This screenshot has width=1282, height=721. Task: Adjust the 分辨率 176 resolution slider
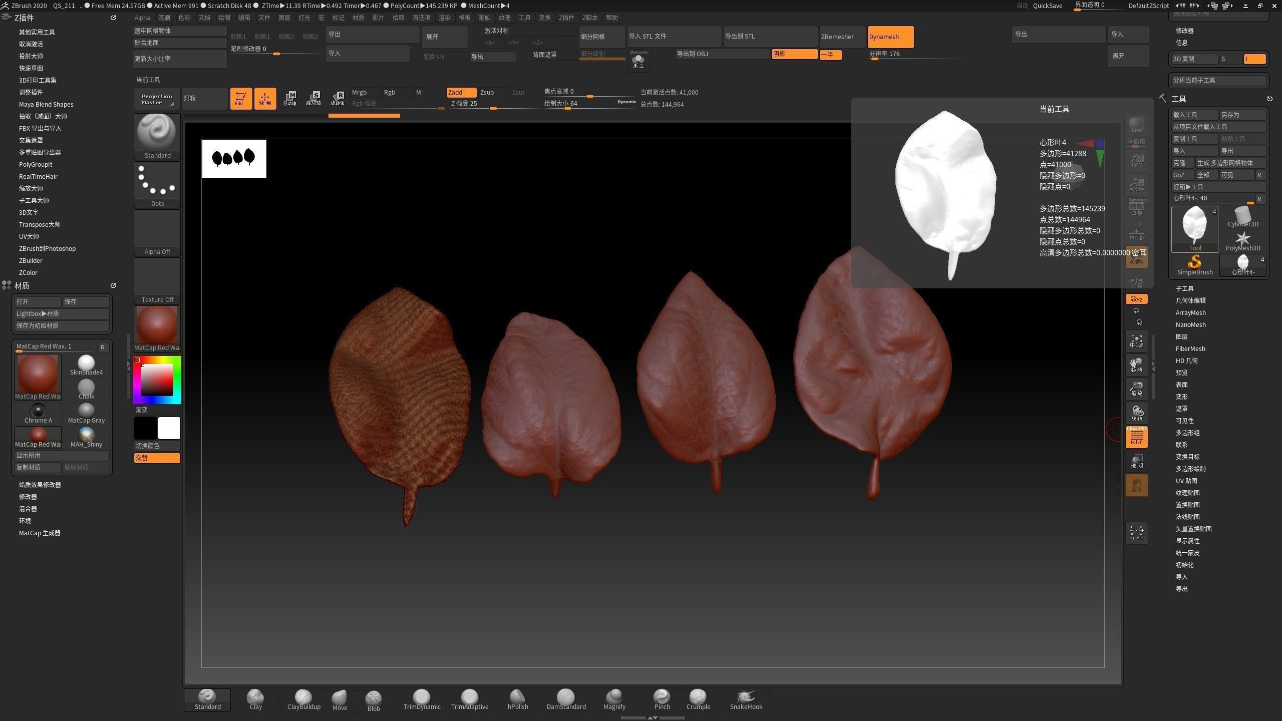click(914, 55)
